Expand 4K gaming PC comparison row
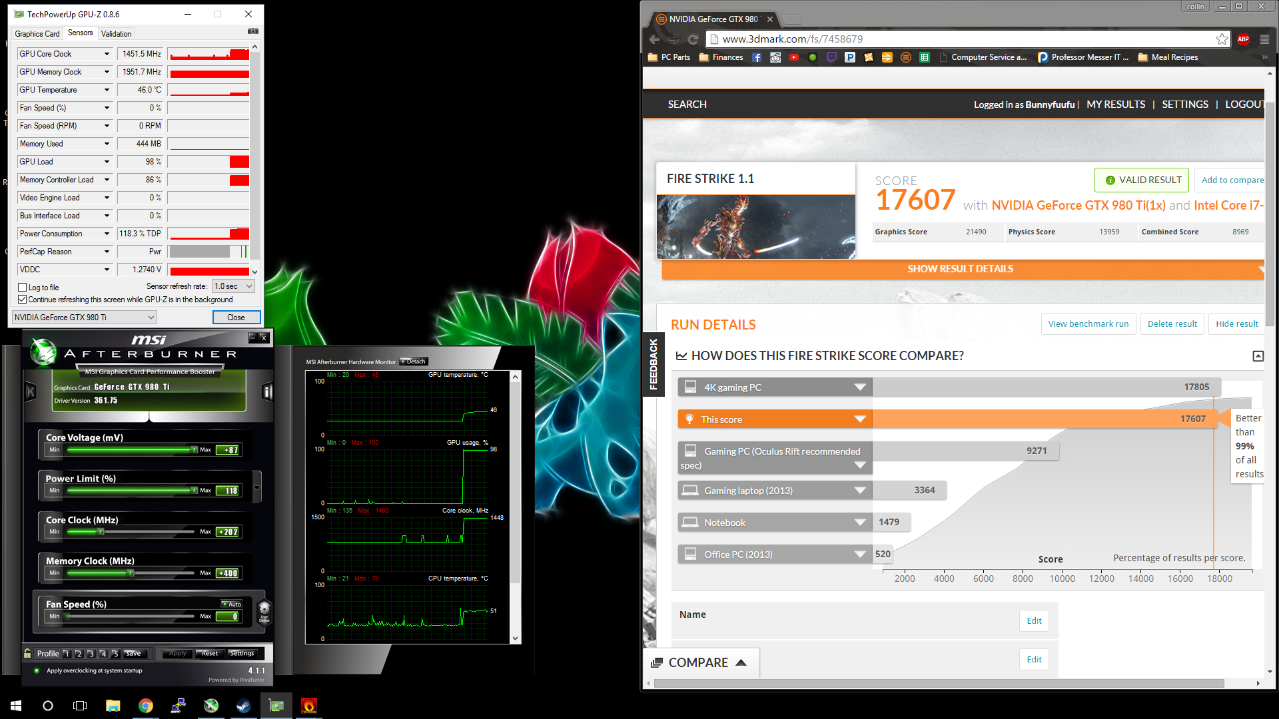Screen dimensions: 1279x719 coord(860,387)
